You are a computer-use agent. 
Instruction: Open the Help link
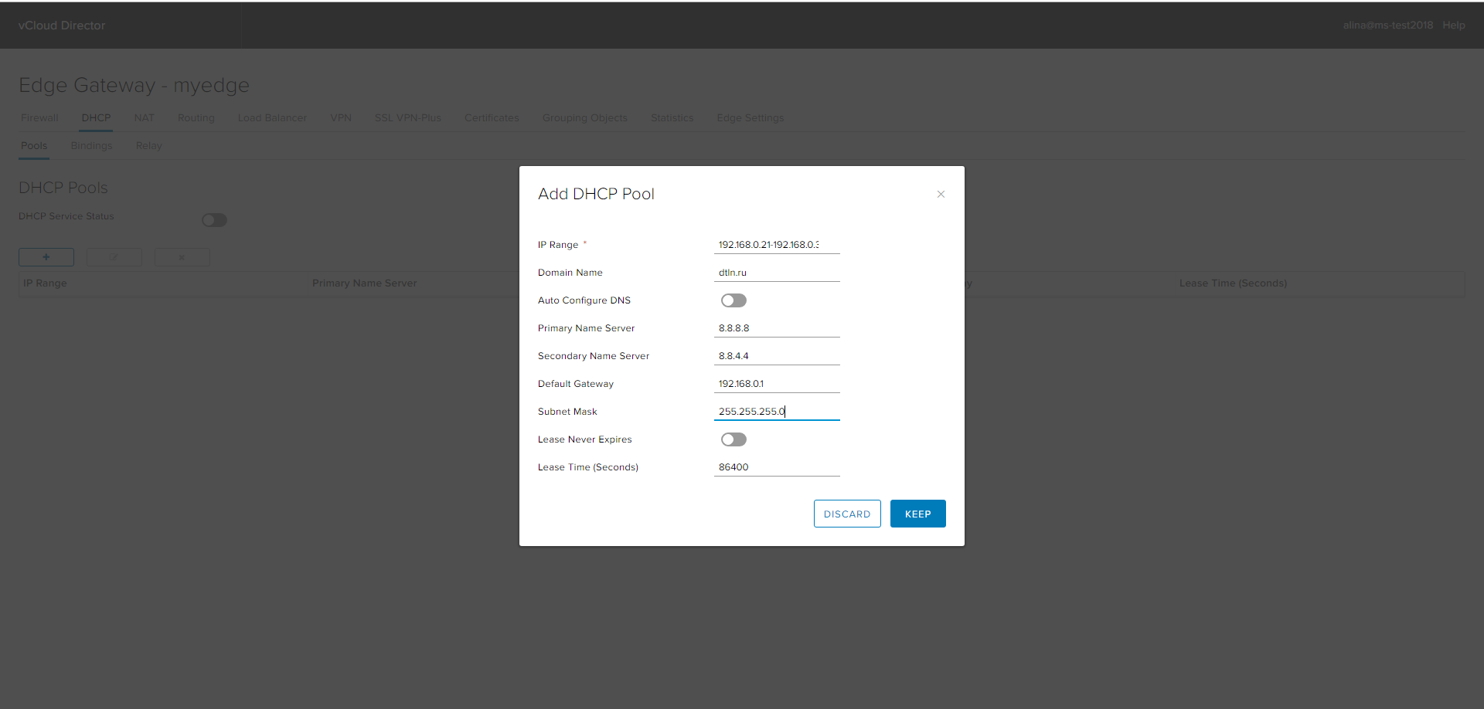(1453, 25)
